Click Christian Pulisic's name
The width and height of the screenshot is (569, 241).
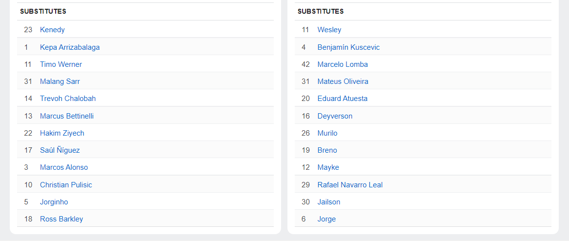[66, 185]
